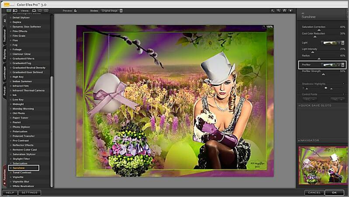Toggle favorite marker beside Vignette
Viewport: 349px width, 197px height.
coord(10,177)
